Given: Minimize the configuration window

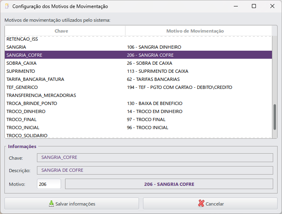Looking at the screenshot, I should [x=235, y=6].
